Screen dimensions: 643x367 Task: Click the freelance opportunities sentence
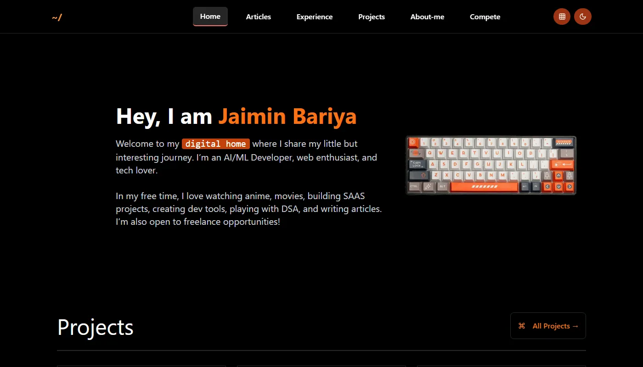coord(198,222)
